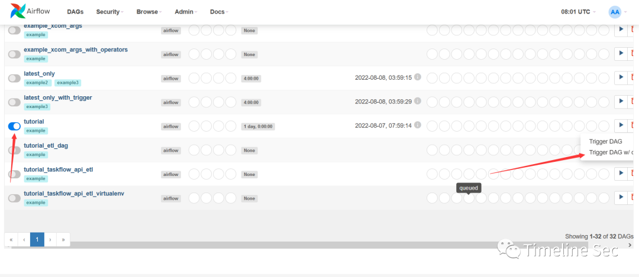This screenshot has height=277, width=639.
Task: Open the Docs dropdown menu
Action: (220, 12)
